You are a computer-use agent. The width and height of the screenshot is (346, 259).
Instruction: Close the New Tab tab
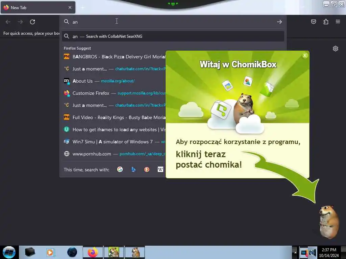[x=70, y=7]
